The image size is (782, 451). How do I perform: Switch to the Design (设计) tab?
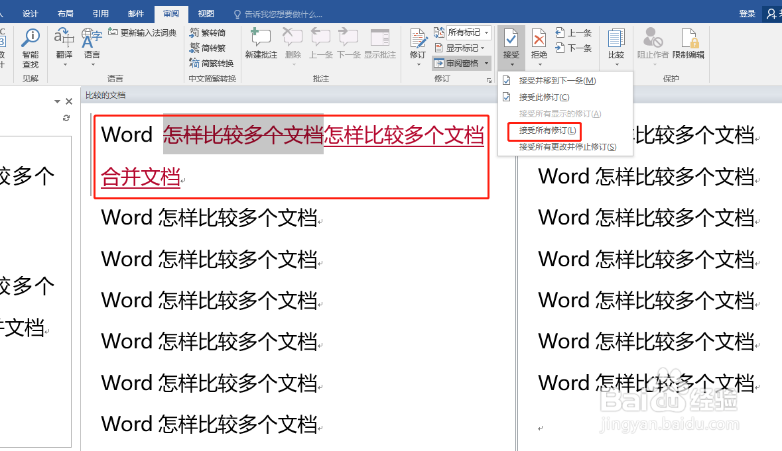(x=30, y=13)
